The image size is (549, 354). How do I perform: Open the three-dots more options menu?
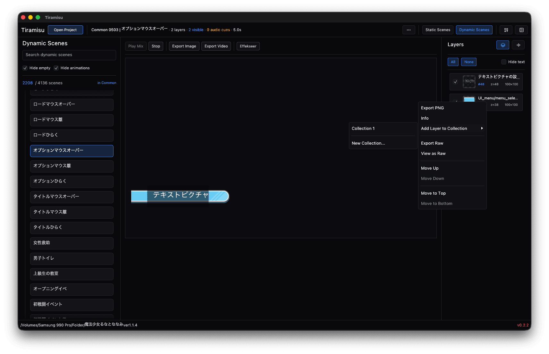(x=409, y=30)
